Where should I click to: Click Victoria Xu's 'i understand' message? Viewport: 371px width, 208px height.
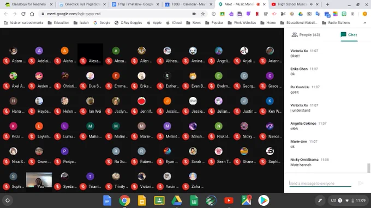click(x=300, y=110)
